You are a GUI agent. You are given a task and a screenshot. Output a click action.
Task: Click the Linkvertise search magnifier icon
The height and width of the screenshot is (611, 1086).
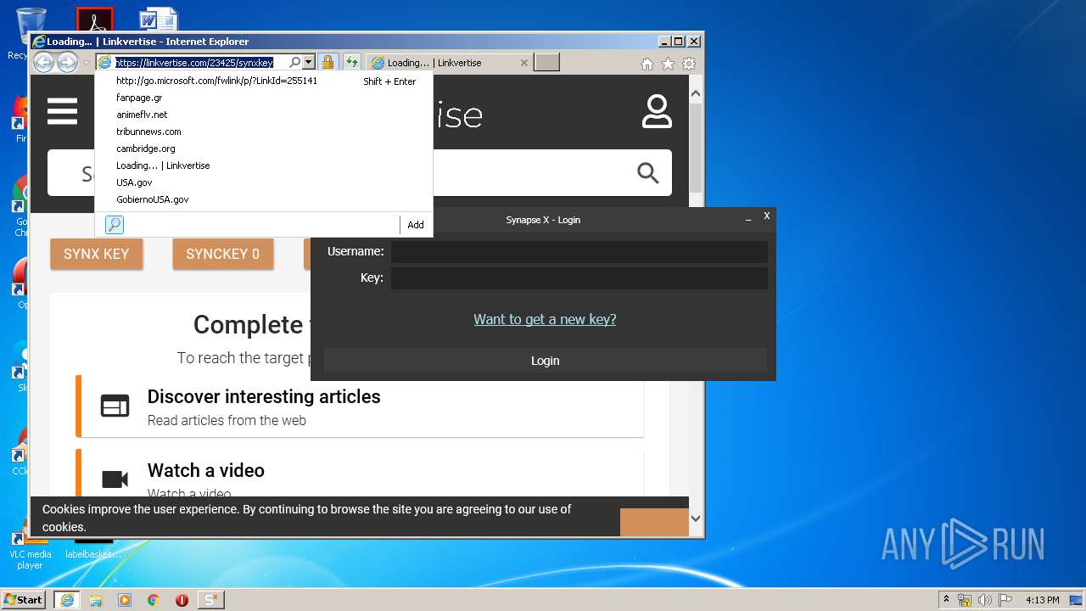coord(648,173)
